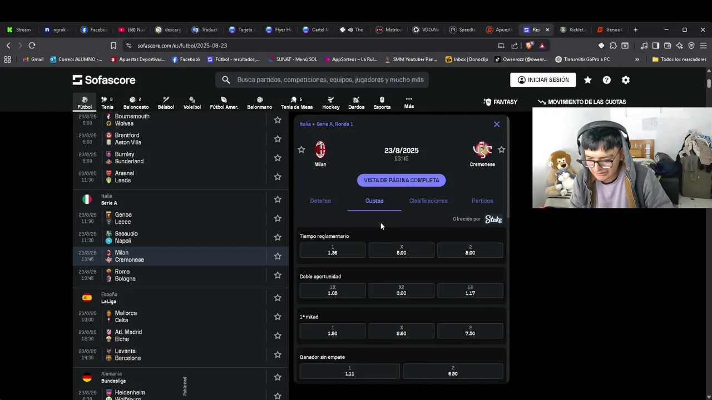Click the INICIAR SESIÓN button
Screen dimensions: 712x400
tap(543, 80)
